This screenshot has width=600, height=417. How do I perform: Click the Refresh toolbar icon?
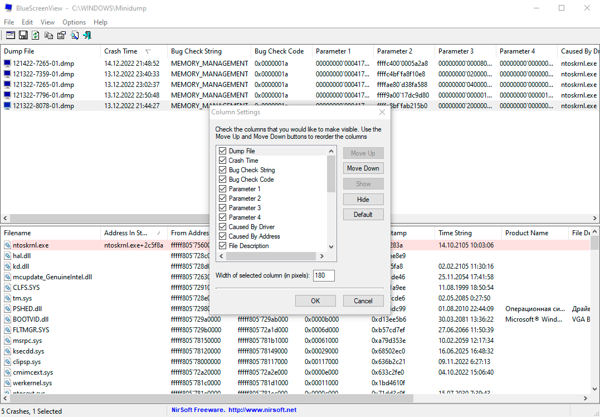tap(36, 35)
